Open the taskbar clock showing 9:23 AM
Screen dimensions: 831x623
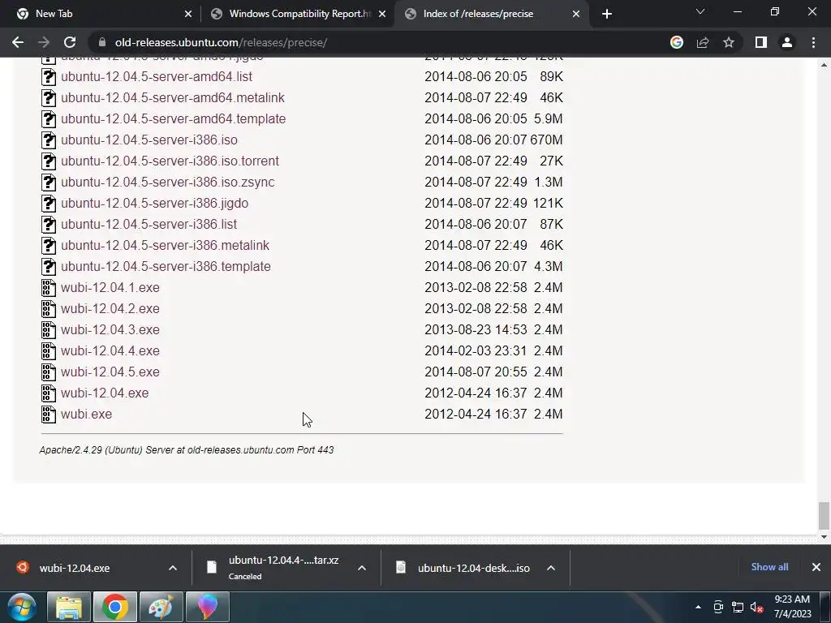click(792, 607)
